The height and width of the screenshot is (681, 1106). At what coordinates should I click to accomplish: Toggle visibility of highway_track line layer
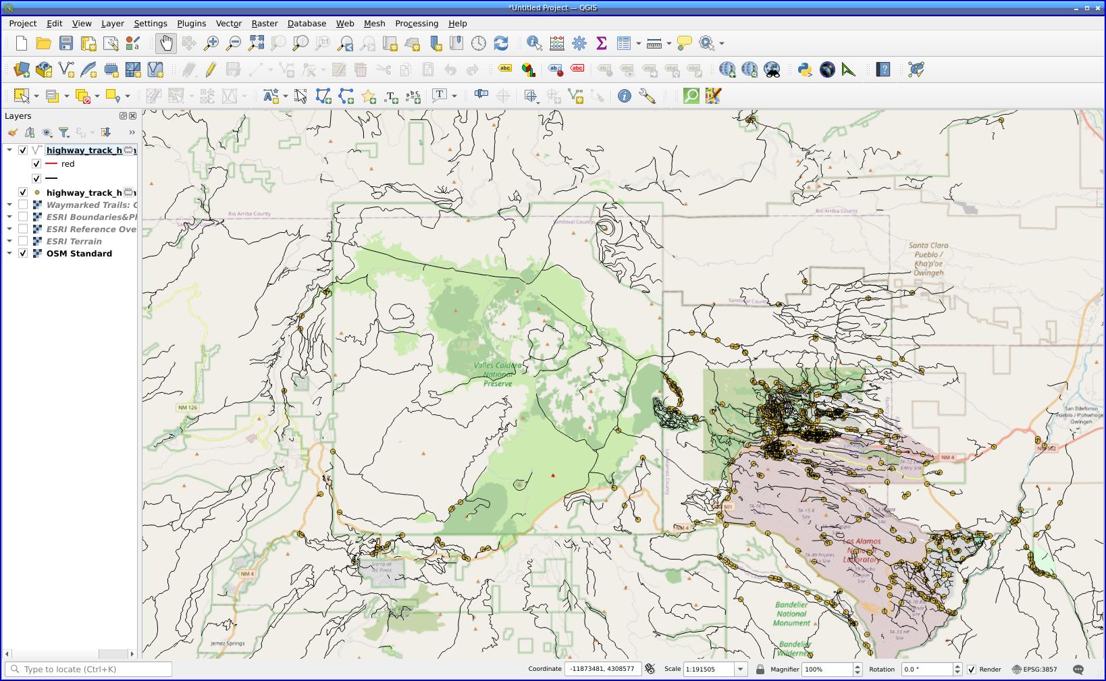pos(23,151)
